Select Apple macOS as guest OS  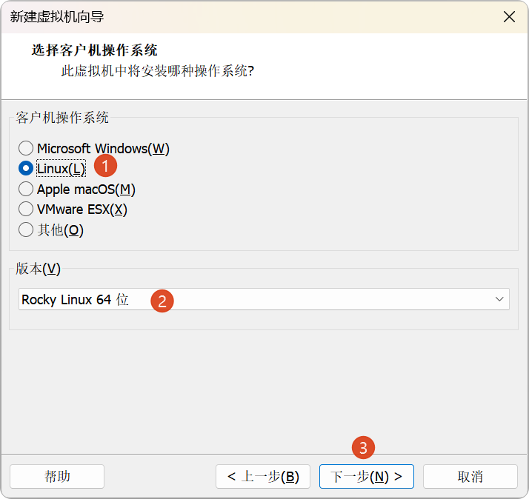(26, 189)
